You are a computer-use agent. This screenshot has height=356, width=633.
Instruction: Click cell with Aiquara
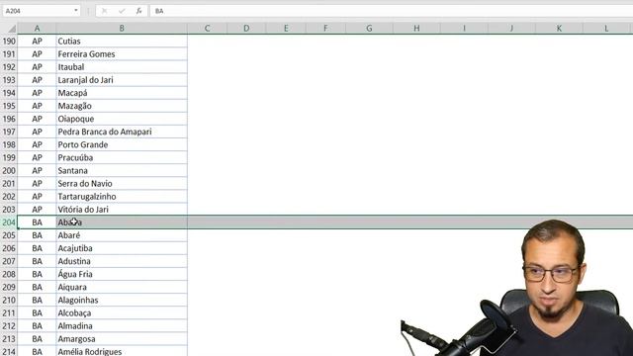click(x=122, y=287)
